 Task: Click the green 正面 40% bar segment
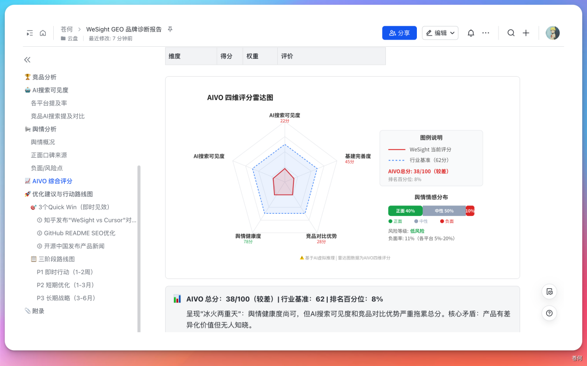coord(405,211)
